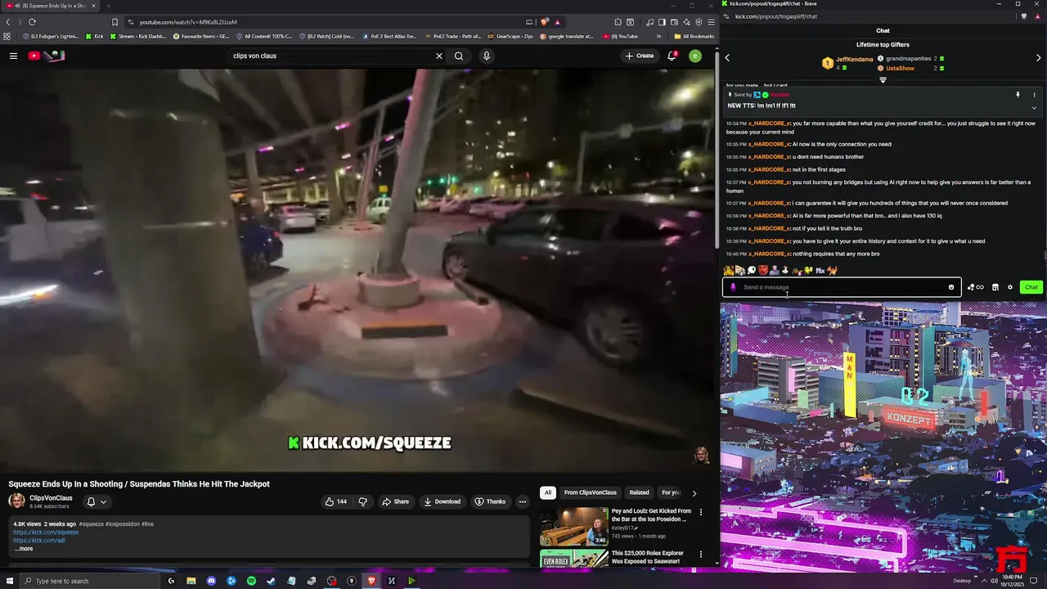Open the GearScape - Dps bookmark
This screenshot has height=589, width=1047.
point(510,36)
